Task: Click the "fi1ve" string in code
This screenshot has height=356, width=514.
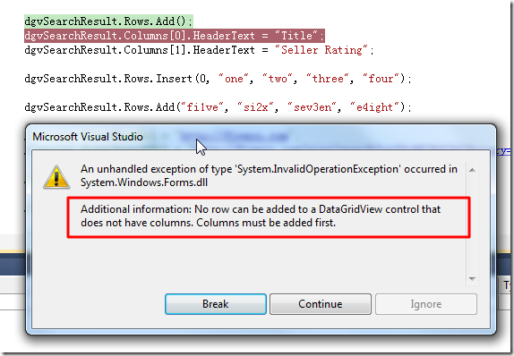Action: click(202, 107)
